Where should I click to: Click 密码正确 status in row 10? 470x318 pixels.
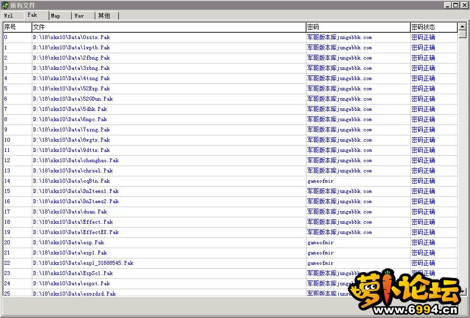[x=423, y=140]
